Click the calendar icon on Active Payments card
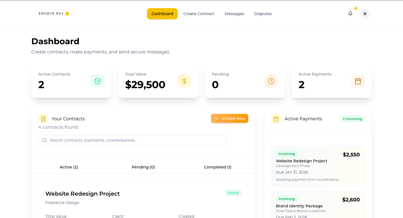This screenshot has height=218, width=403. [358, 81]
